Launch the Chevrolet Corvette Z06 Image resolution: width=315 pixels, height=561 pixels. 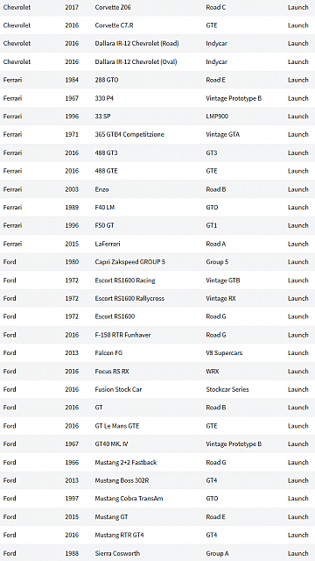(x=297, y=7)
